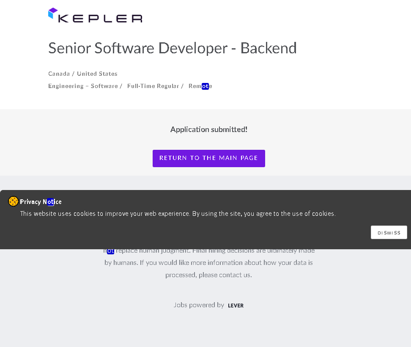411x347 pixels.
Task: Click the highlighted 'ot' in Remote
Action: tap(205, 86)
